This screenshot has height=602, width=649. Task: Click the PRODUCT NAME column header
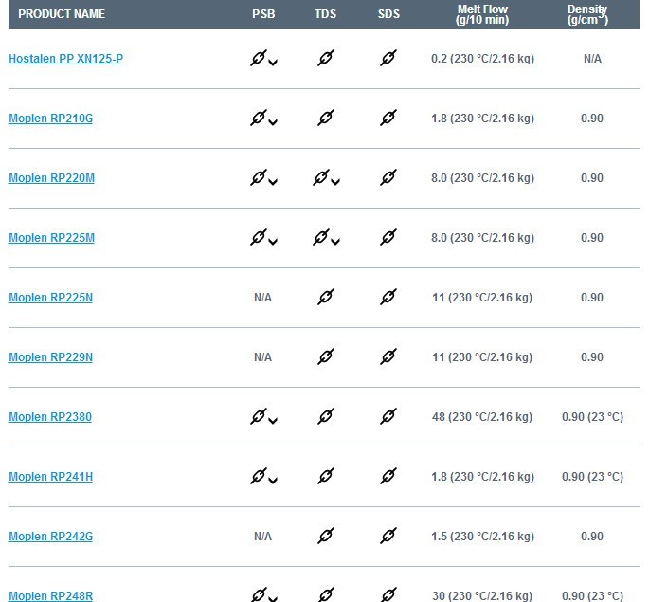62,14
